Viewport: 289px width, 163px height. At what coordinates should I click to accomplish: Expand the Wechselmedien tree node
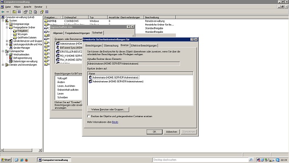(x=7, y=54)
